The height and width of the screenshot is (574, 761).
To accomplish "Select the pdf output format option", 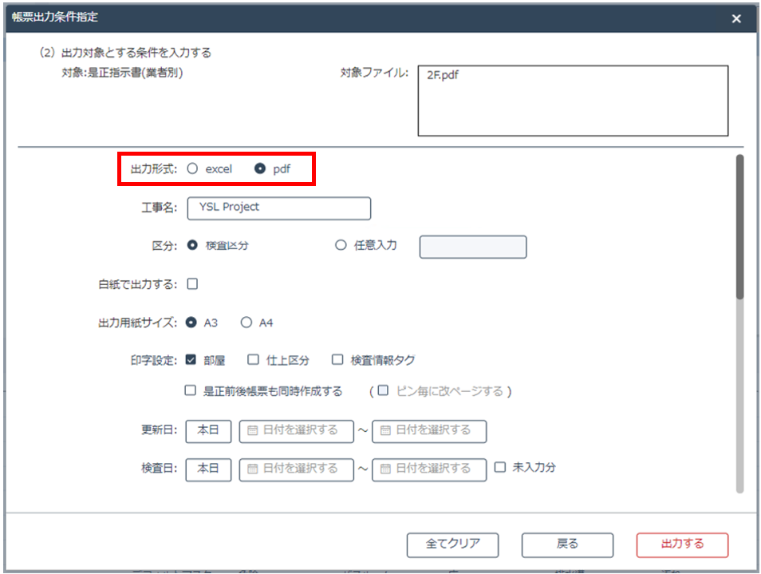I will 259,169.
